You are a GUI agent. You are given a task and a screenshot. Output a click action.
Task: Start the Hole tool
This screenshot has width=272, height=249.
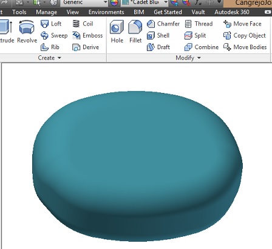(x=117, y=32)
